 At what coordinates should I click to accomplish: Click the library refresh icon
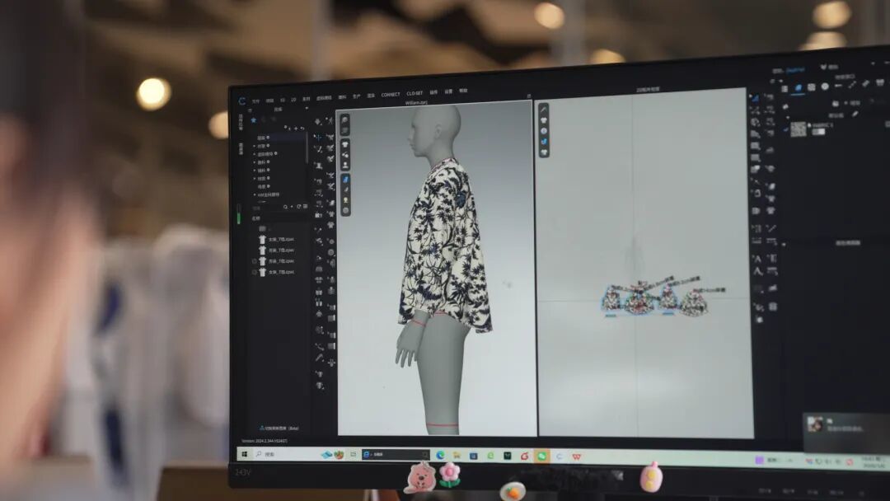coord(298,207)
